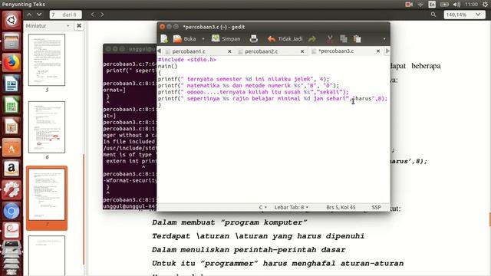Go to previous page in document viewer
Image resolution: width=491 pixels, height=276 pixels.
coord(29,15)
